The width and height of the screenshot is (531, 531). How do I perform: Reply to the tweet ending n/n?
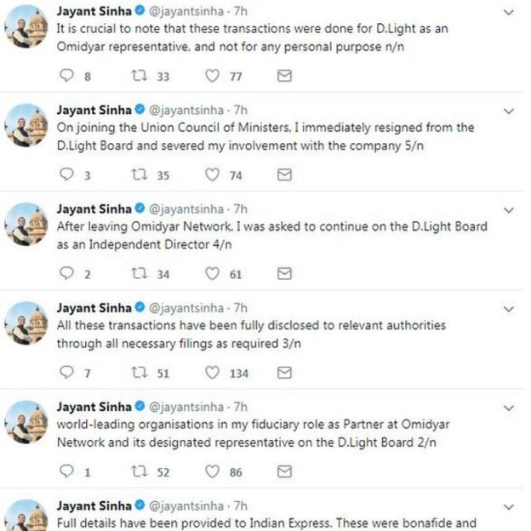point(68,76)
